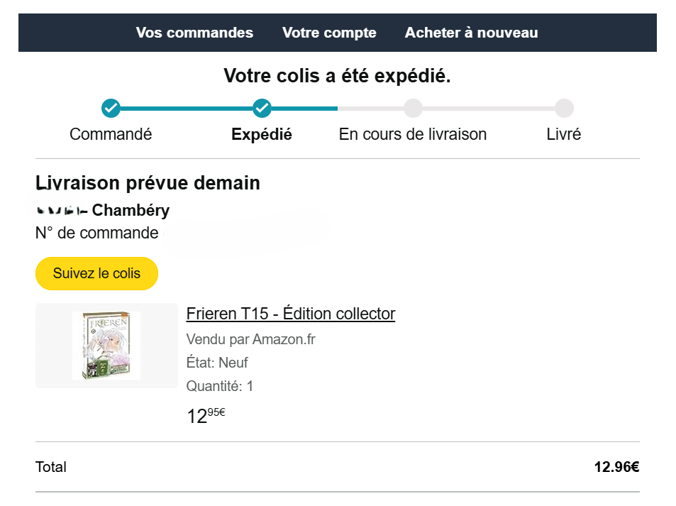The image size is (676, 506).
Task: Click the Vendu par Amazon.fr text
Action: tap(250, 339)
